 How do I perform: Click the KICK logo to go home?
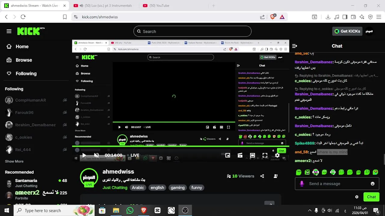[31, 31]
